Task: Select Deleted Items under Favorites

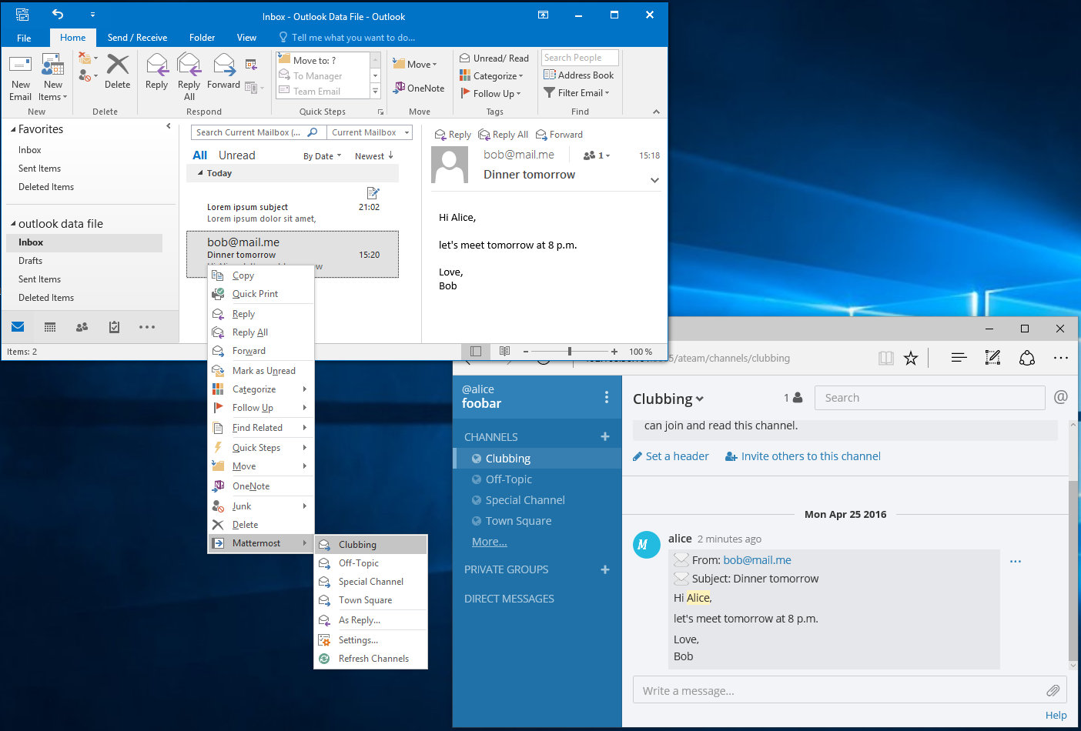Action: (46, 187)
